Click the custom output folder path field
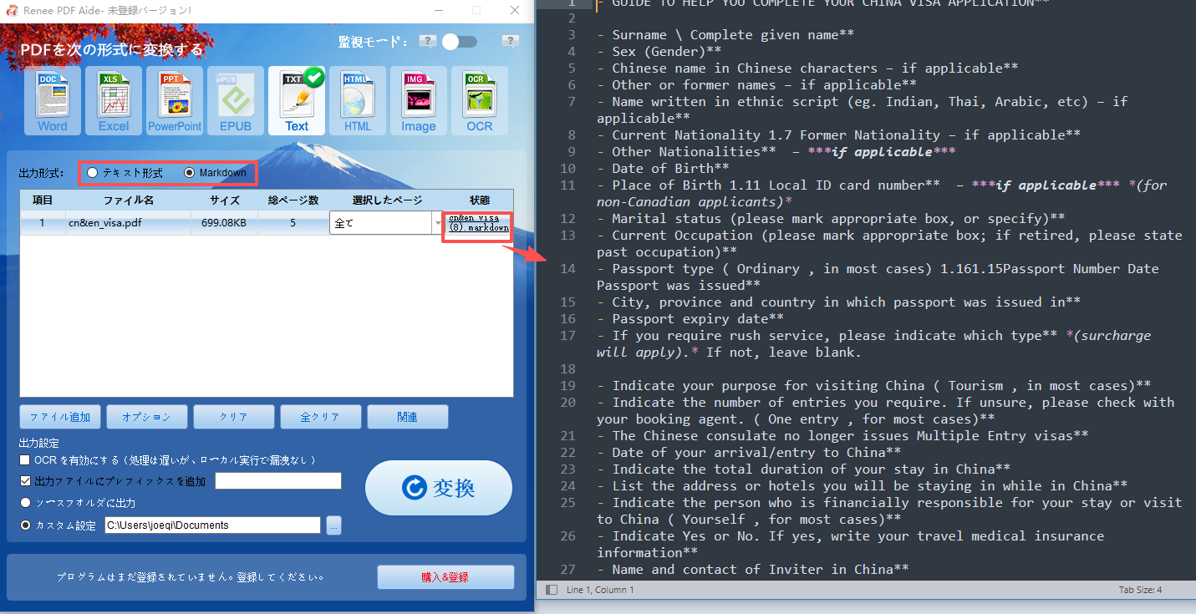The image size is (1196, 614). click(212, 525)
